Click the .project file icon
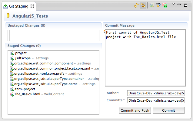193x121 pixels. coord(12,53)
